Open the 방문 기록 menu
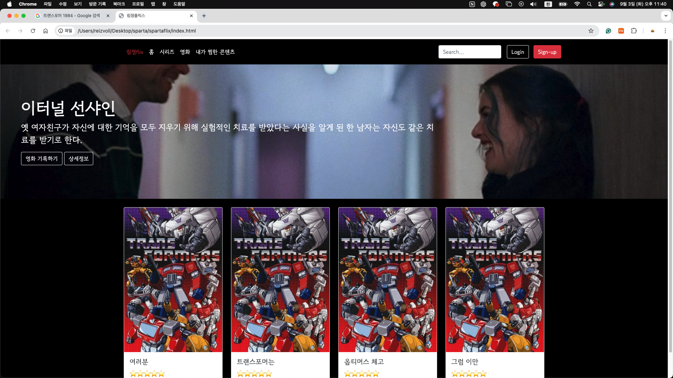 tap(97, 4)
